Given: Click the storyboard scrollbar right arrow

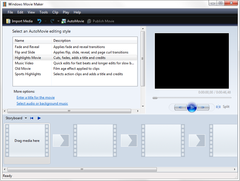Looking at the screenshot, I should click(x=235, y=169).
